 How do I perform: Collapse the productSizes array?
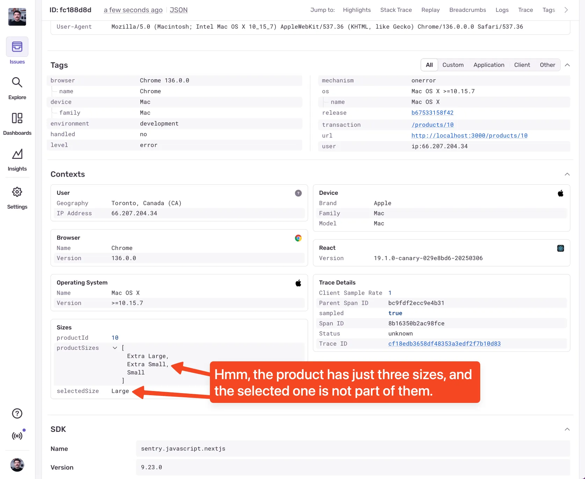(x=115, y=348)
